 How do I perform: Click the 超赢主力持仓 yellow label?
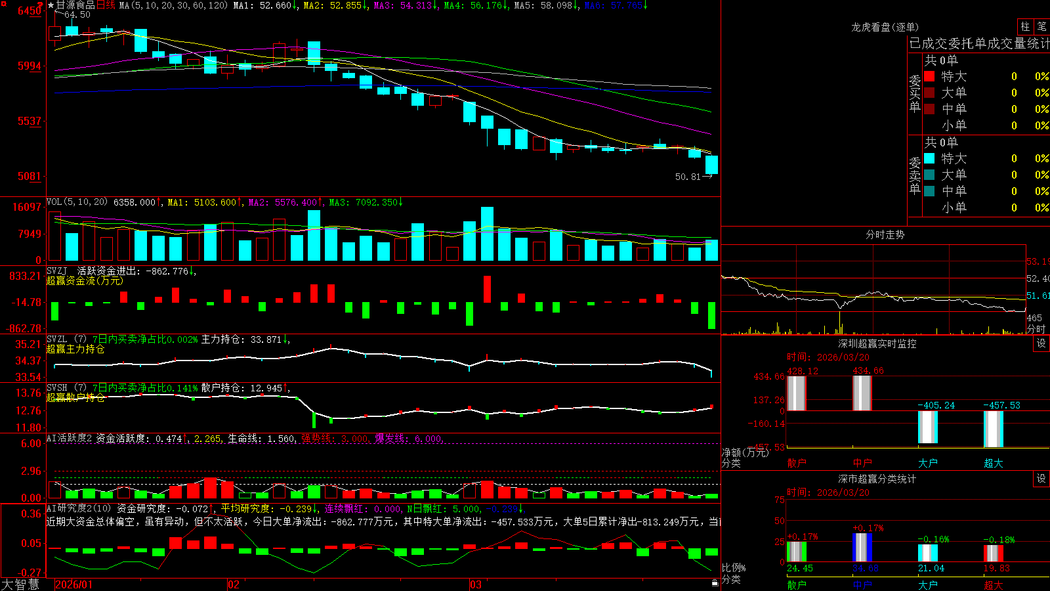pyautogui.click(x=75, y=349)
